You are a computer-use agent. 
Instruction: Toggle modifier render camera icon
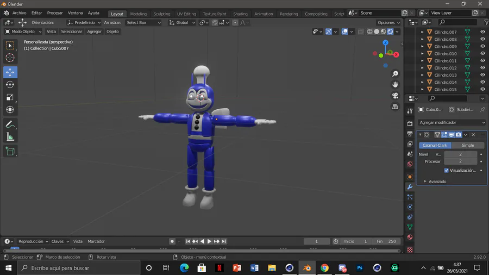(x=459, y=135)
